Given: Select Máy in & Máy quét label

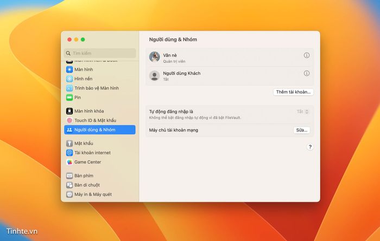Looking at the screenshot, I should click(x=93, y=194).
